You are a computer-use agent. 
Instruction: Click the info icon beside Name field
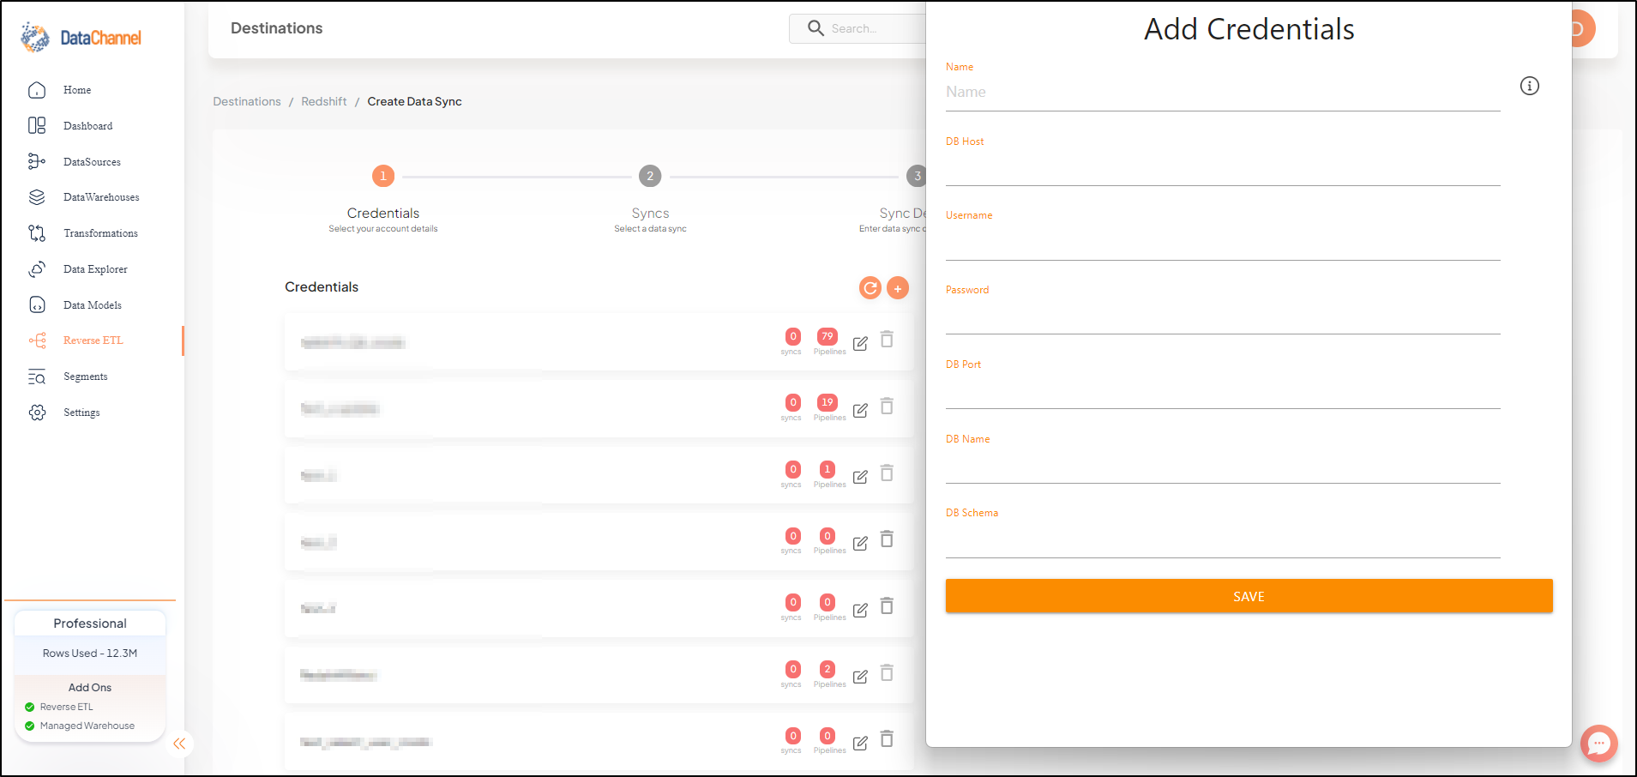1529,86
